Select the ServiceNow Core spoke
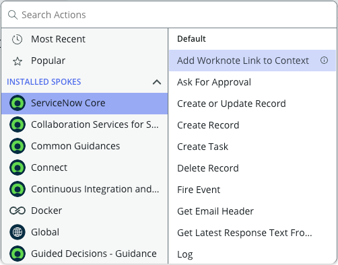Viewport: 338px width, 265px height. coord(85,104)
